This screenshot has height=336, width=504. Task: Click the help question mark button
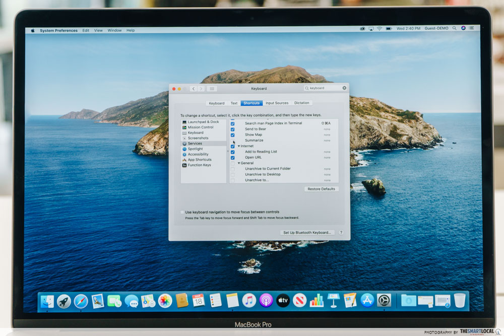pos(341,233)
